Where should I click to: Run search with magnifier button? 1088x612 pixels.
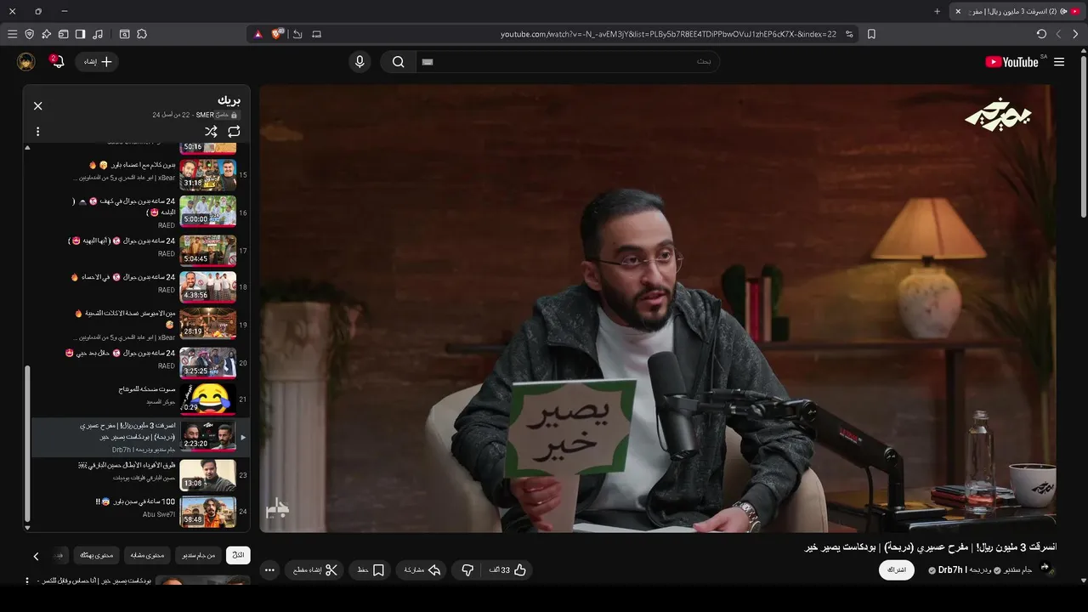point(398,62)
